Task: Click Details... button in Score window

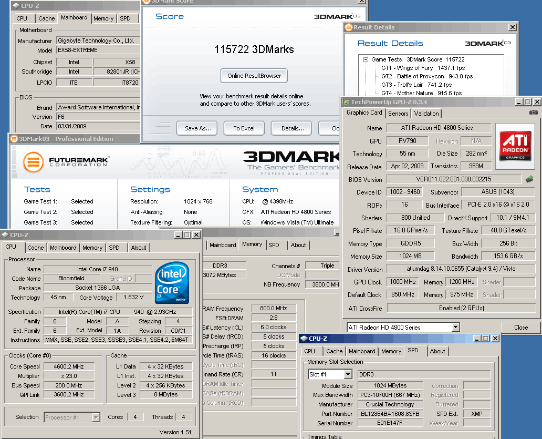Action: coord(291,128)
